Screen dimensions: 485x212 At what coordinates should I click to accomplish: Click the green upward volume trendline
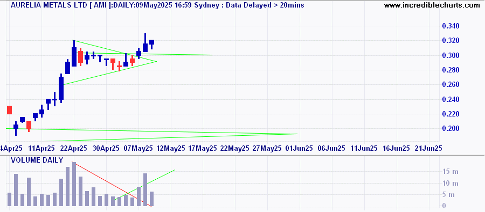(145, 185)
